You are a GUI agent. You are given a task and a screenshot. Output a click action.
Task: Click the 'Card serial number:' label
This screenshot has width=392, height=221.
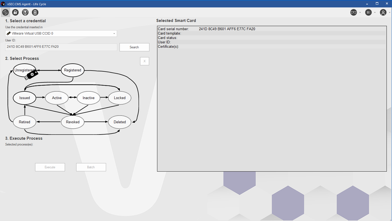click(173, 29)
